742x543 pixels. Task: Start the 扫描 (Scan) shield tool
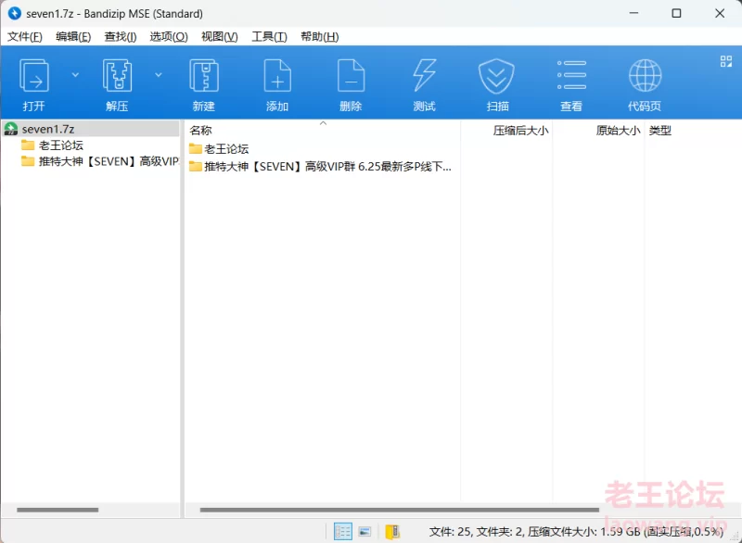point(496,76)
